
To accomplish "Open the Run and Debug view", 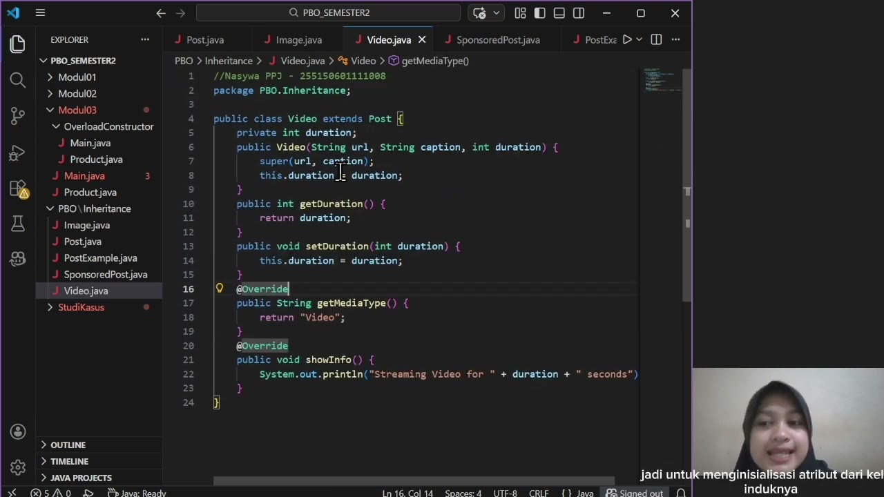I will (x=18, y=152).
